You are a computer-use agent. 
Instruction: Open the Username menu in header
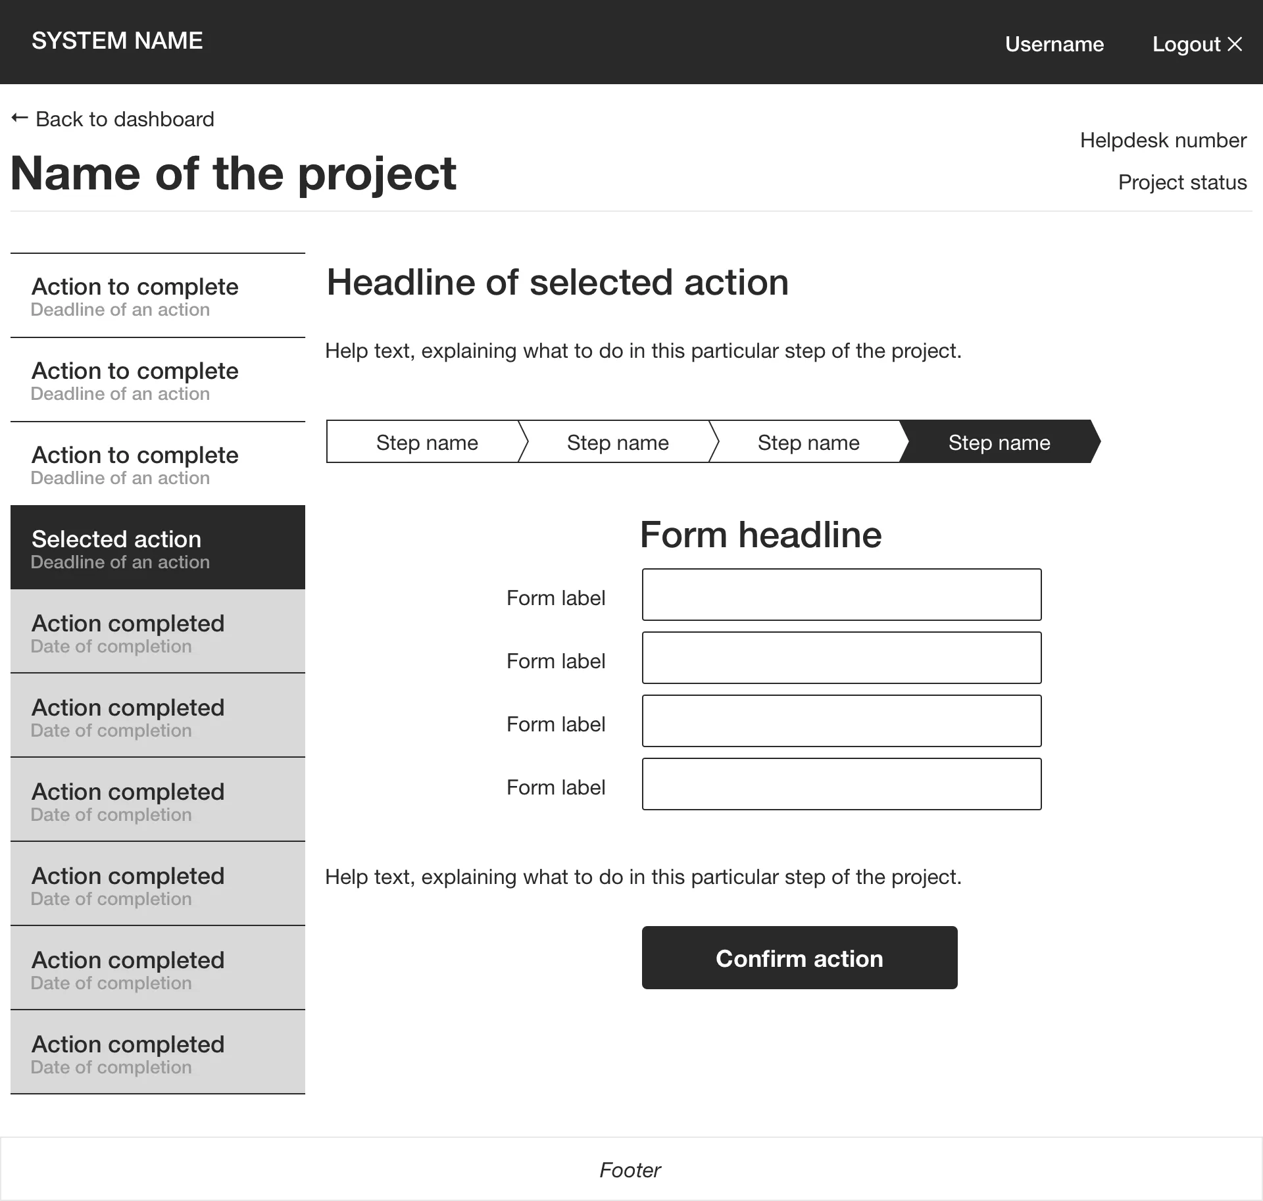click(1054, 44)
